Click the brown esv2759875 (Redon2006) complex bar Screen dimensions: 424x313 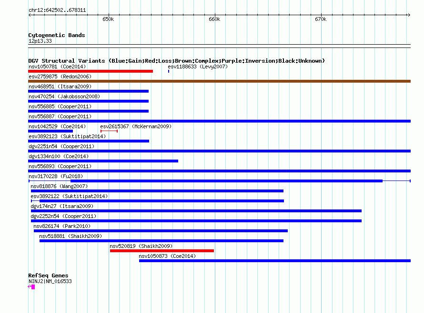point(219,81)
